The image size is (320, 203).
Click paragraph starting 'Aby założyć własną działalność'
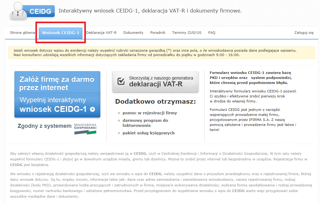coord(159,159)
